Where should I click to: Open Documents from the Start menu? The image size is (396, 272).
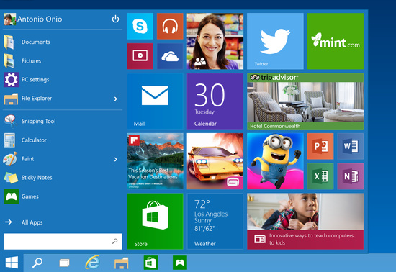click(63, 42)
